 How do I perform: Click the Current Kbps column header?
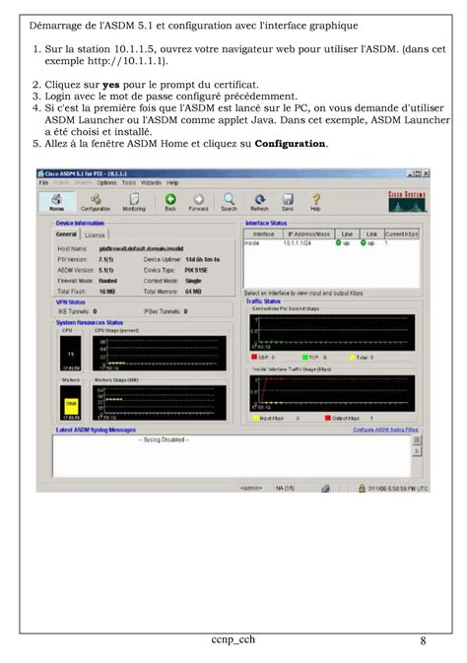click(x=402, y=233)
